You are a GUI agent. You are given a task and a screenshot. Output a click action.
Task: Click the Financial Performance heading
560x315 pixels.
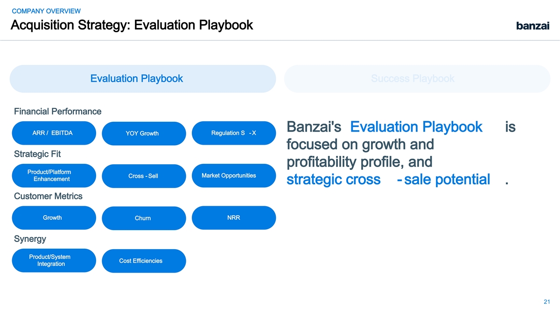tap(58, 112)
